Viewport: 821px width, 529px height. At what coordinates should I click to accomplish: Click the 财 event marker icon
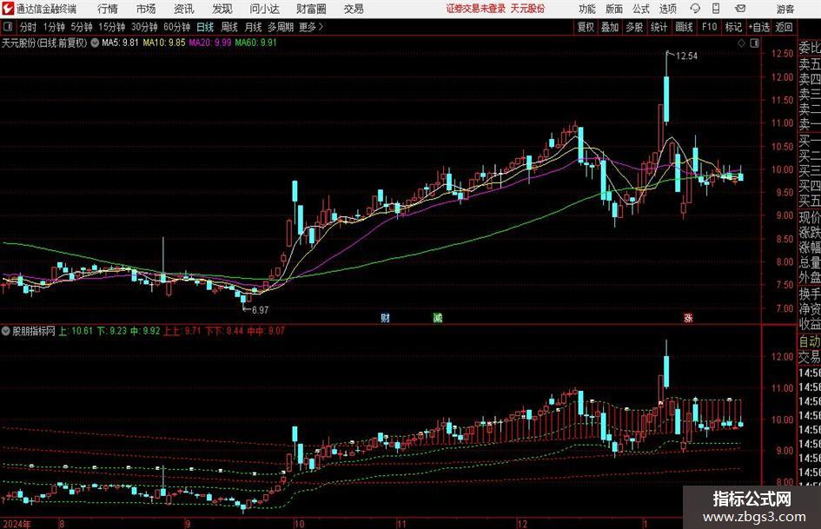tap(386, 317)
